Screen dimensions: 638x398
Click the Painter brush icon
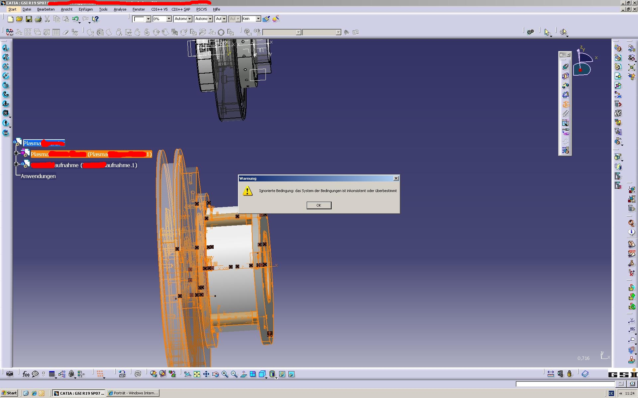click(x=266, y=19)
